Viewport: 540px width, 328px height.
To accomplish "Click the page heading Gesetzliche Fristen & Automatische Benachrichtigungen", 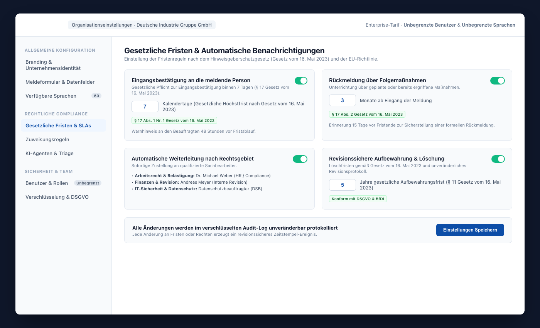I will (x=224, y=51).
